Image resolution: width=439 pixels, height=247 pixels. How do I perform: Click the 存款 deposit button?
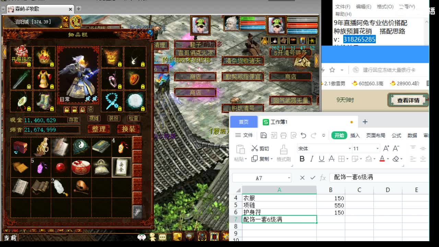pyautogui.click(x=74, y=120)
